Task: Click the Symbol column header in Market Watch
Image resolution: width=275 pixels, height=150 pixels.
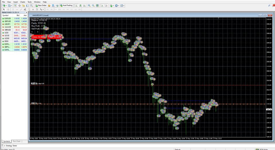Action: tap(7, 15)
